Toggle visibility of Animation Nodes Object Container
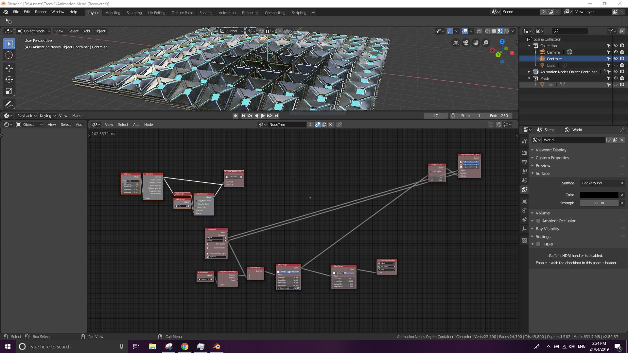The width and height of the screenshot is (628, 353). pos(616,71)
